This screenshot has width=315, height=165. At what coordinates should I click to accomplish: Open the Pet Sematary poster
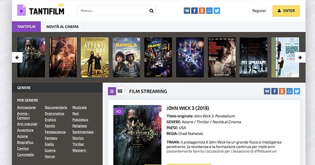click(253, 57)
